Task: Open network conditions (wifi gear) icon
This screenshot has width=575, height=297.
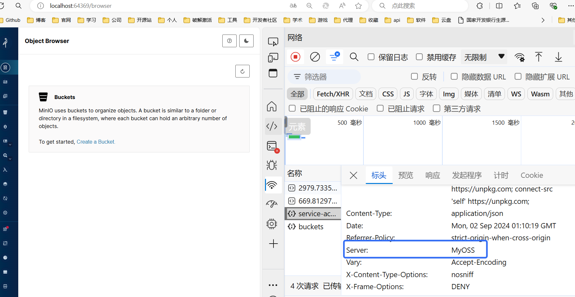Action: (520, 57)
